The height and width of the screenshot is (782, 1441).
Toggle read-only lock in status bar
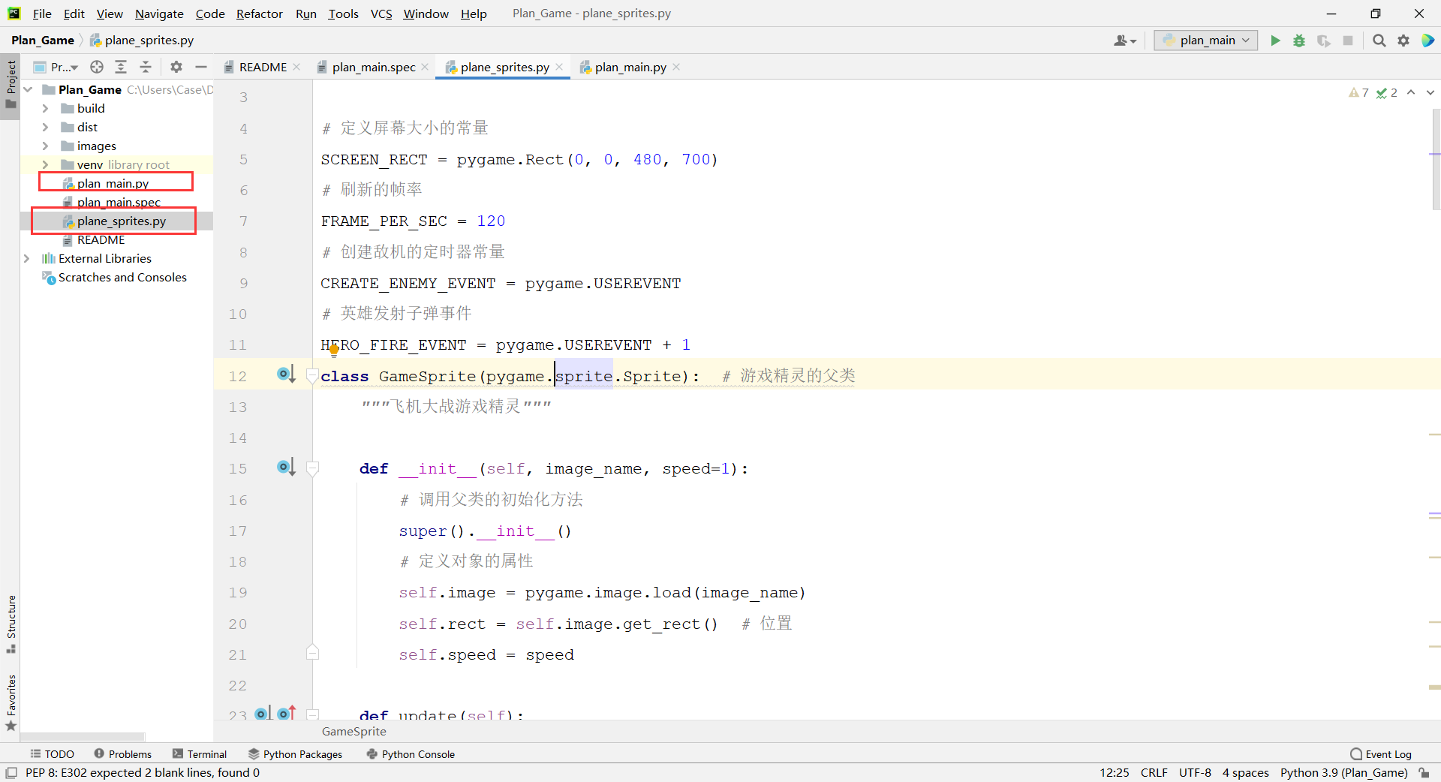point(1425,773)
